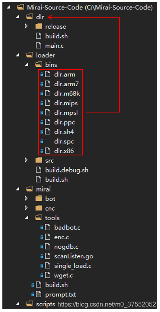The width and height of the screenshot is (160, 312).
Task: Select dlr.mpsl file name
Action: click(x=66, y=113)
